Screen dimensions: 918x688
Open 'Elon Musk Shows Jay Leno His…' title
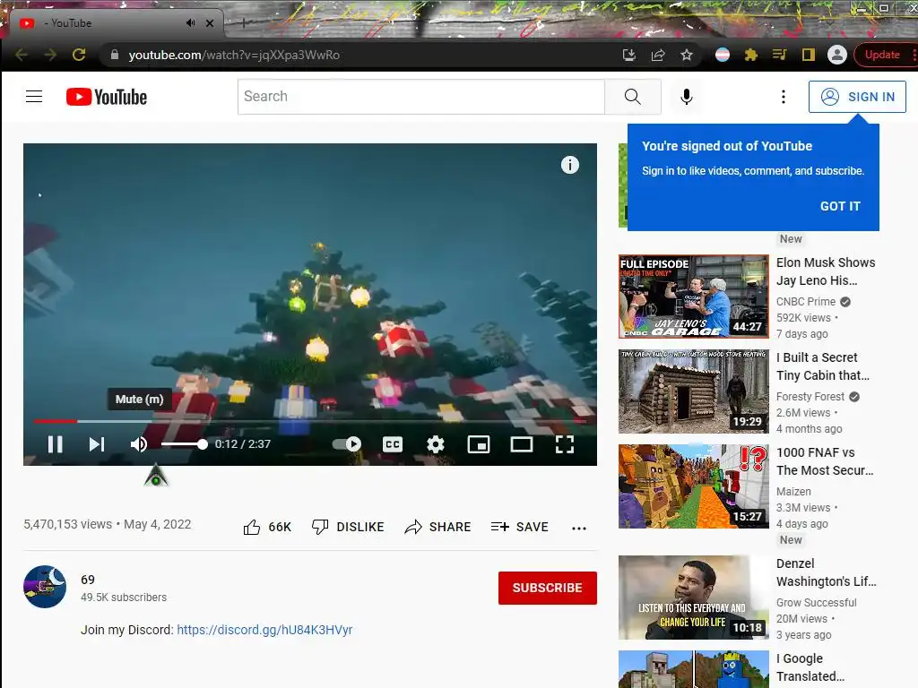pyautogui.click(x=826, y=271)
